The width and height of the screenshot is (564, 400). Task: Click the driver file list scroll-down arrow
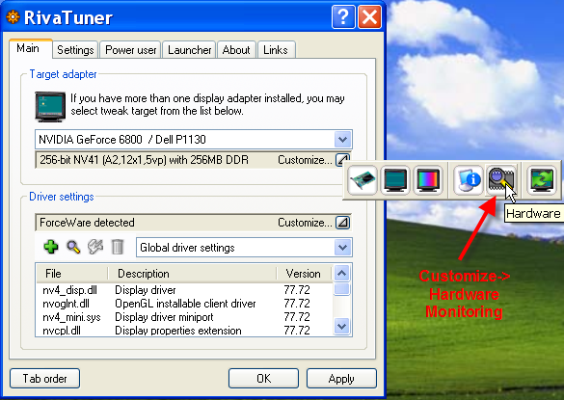(342, 326)
